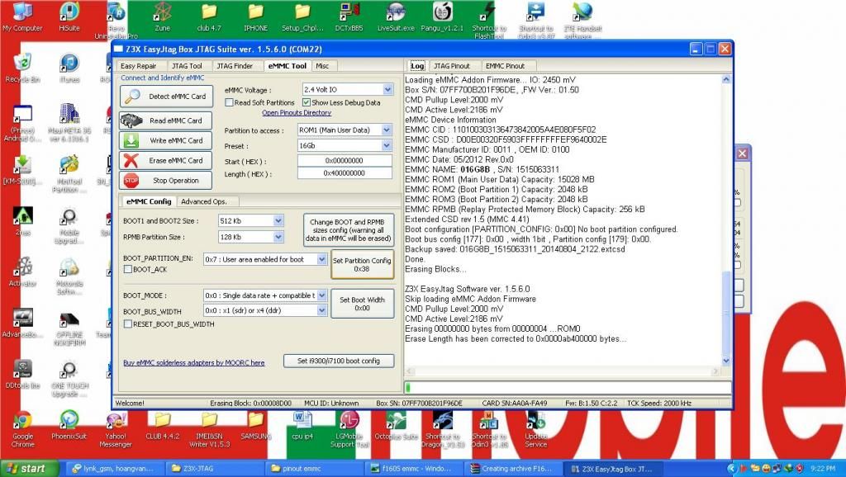Stop the current operation

click(x=165, y=181)
